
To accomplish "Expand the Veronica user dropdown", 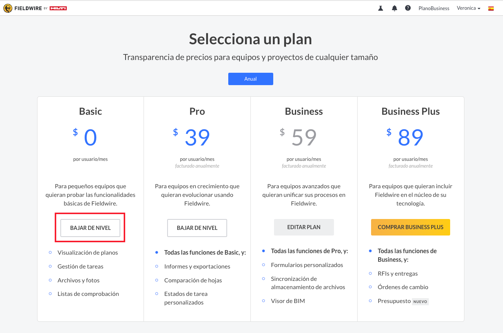I will coord(468,8).
